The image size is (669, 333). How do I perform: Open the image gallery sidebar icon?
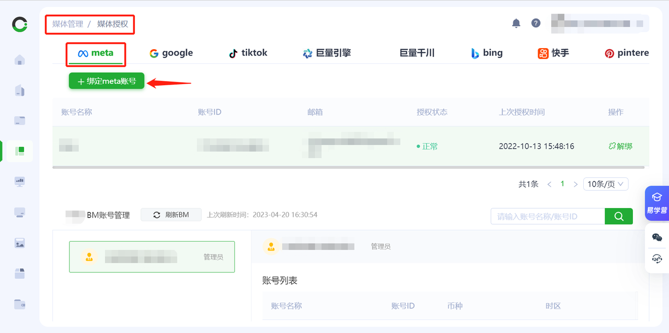(20, 243)
